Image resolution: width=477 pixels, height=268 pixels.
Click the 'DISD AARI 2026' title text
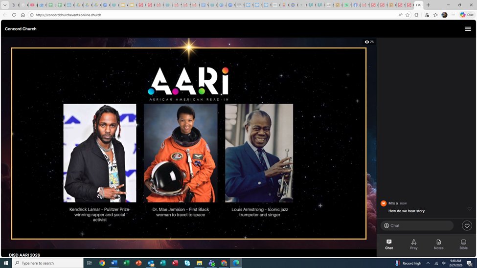pos(24,255)
